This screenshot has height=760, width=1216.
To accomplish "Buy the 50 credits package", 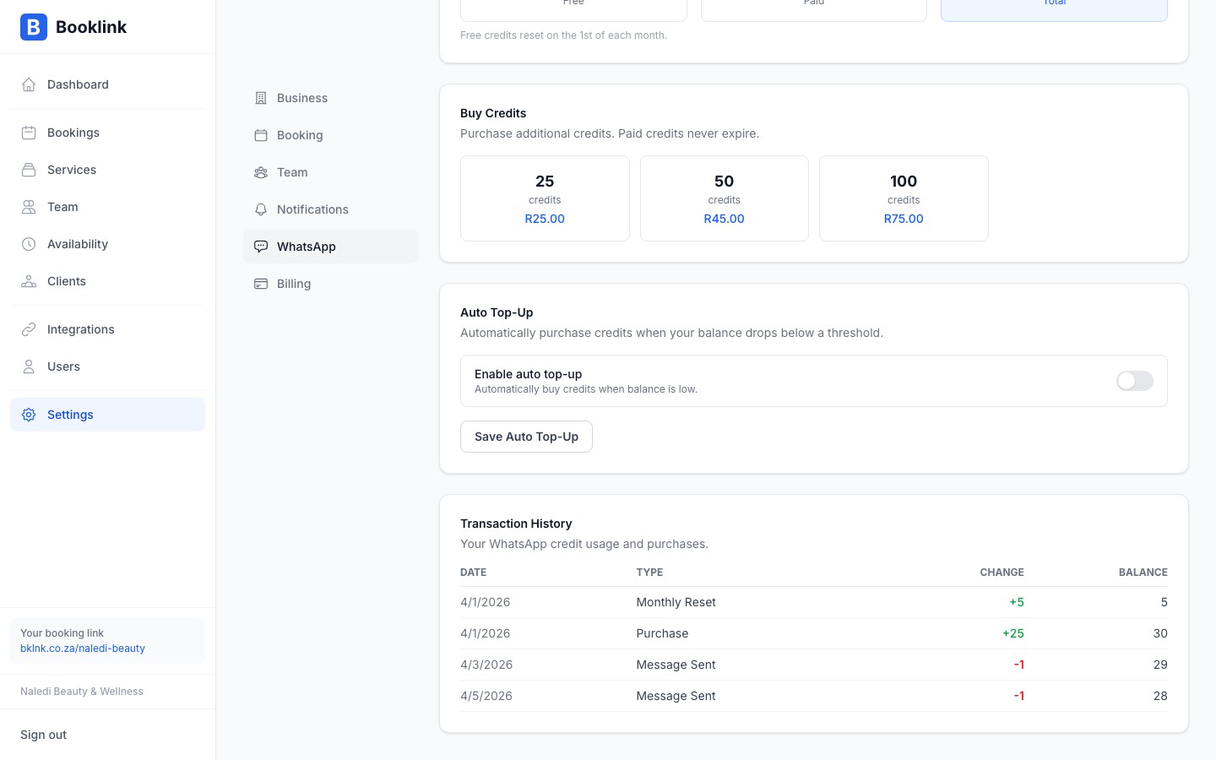I will pyautogui.click(x=724, y=198).
